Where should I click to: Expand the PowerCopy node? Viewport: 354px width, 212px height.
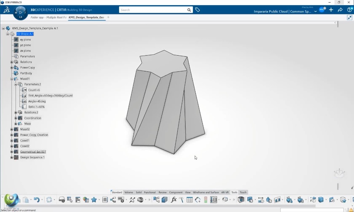click(12, 68)
